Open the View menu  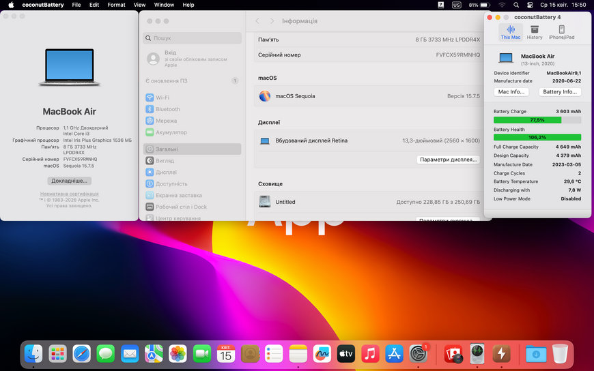tap(139, 5)
